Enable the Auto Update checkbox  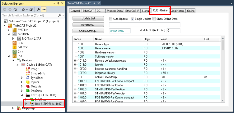(x=110, y=19)
